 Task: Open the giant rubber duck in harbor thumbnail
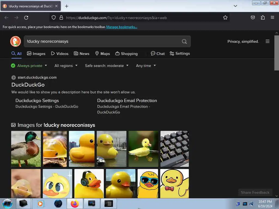(111, 149)
